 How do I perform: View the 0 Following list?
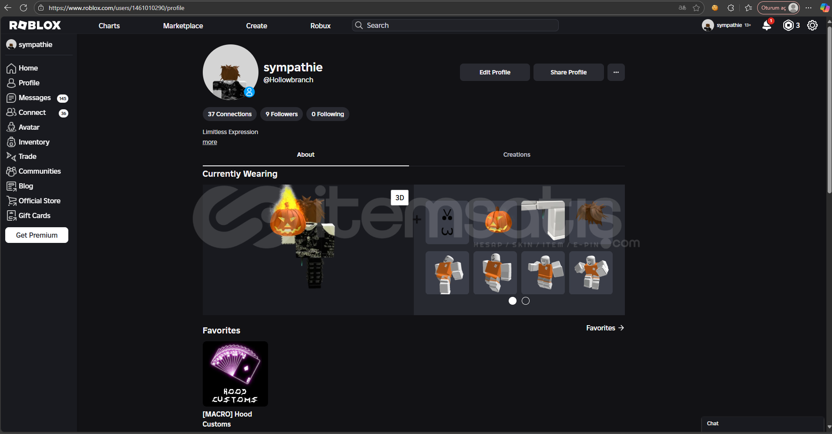(x=328, y=114)
